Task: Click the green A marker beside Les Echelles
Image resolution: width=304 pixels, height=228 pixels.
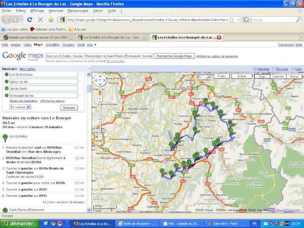Action: [x=5, y=138]
